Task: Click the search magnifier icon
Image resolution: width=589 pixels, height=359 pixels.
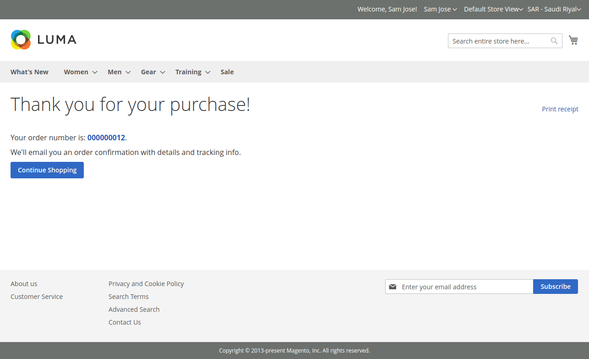Action: pos(554,41)
